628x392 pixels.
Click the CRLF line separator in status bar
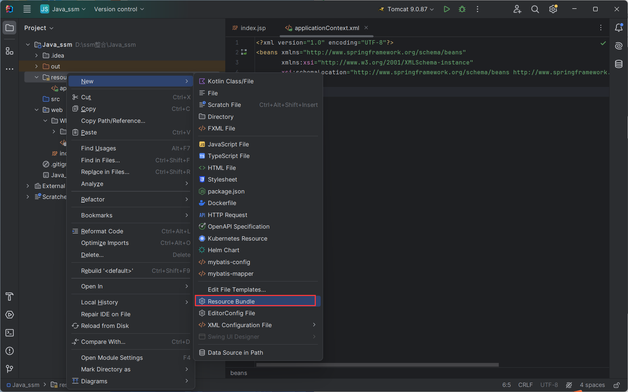525,385
